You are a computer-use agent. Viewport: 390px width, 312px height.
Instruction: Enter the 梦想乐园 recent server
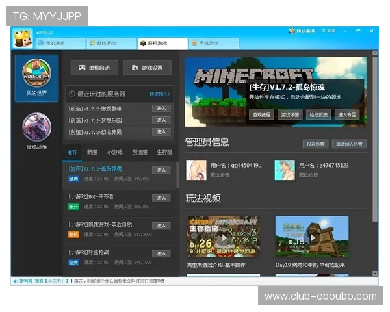coord(161,120)
